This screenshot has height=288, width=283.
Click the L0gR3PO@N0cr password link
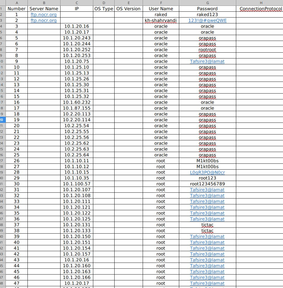click(208, 173)
